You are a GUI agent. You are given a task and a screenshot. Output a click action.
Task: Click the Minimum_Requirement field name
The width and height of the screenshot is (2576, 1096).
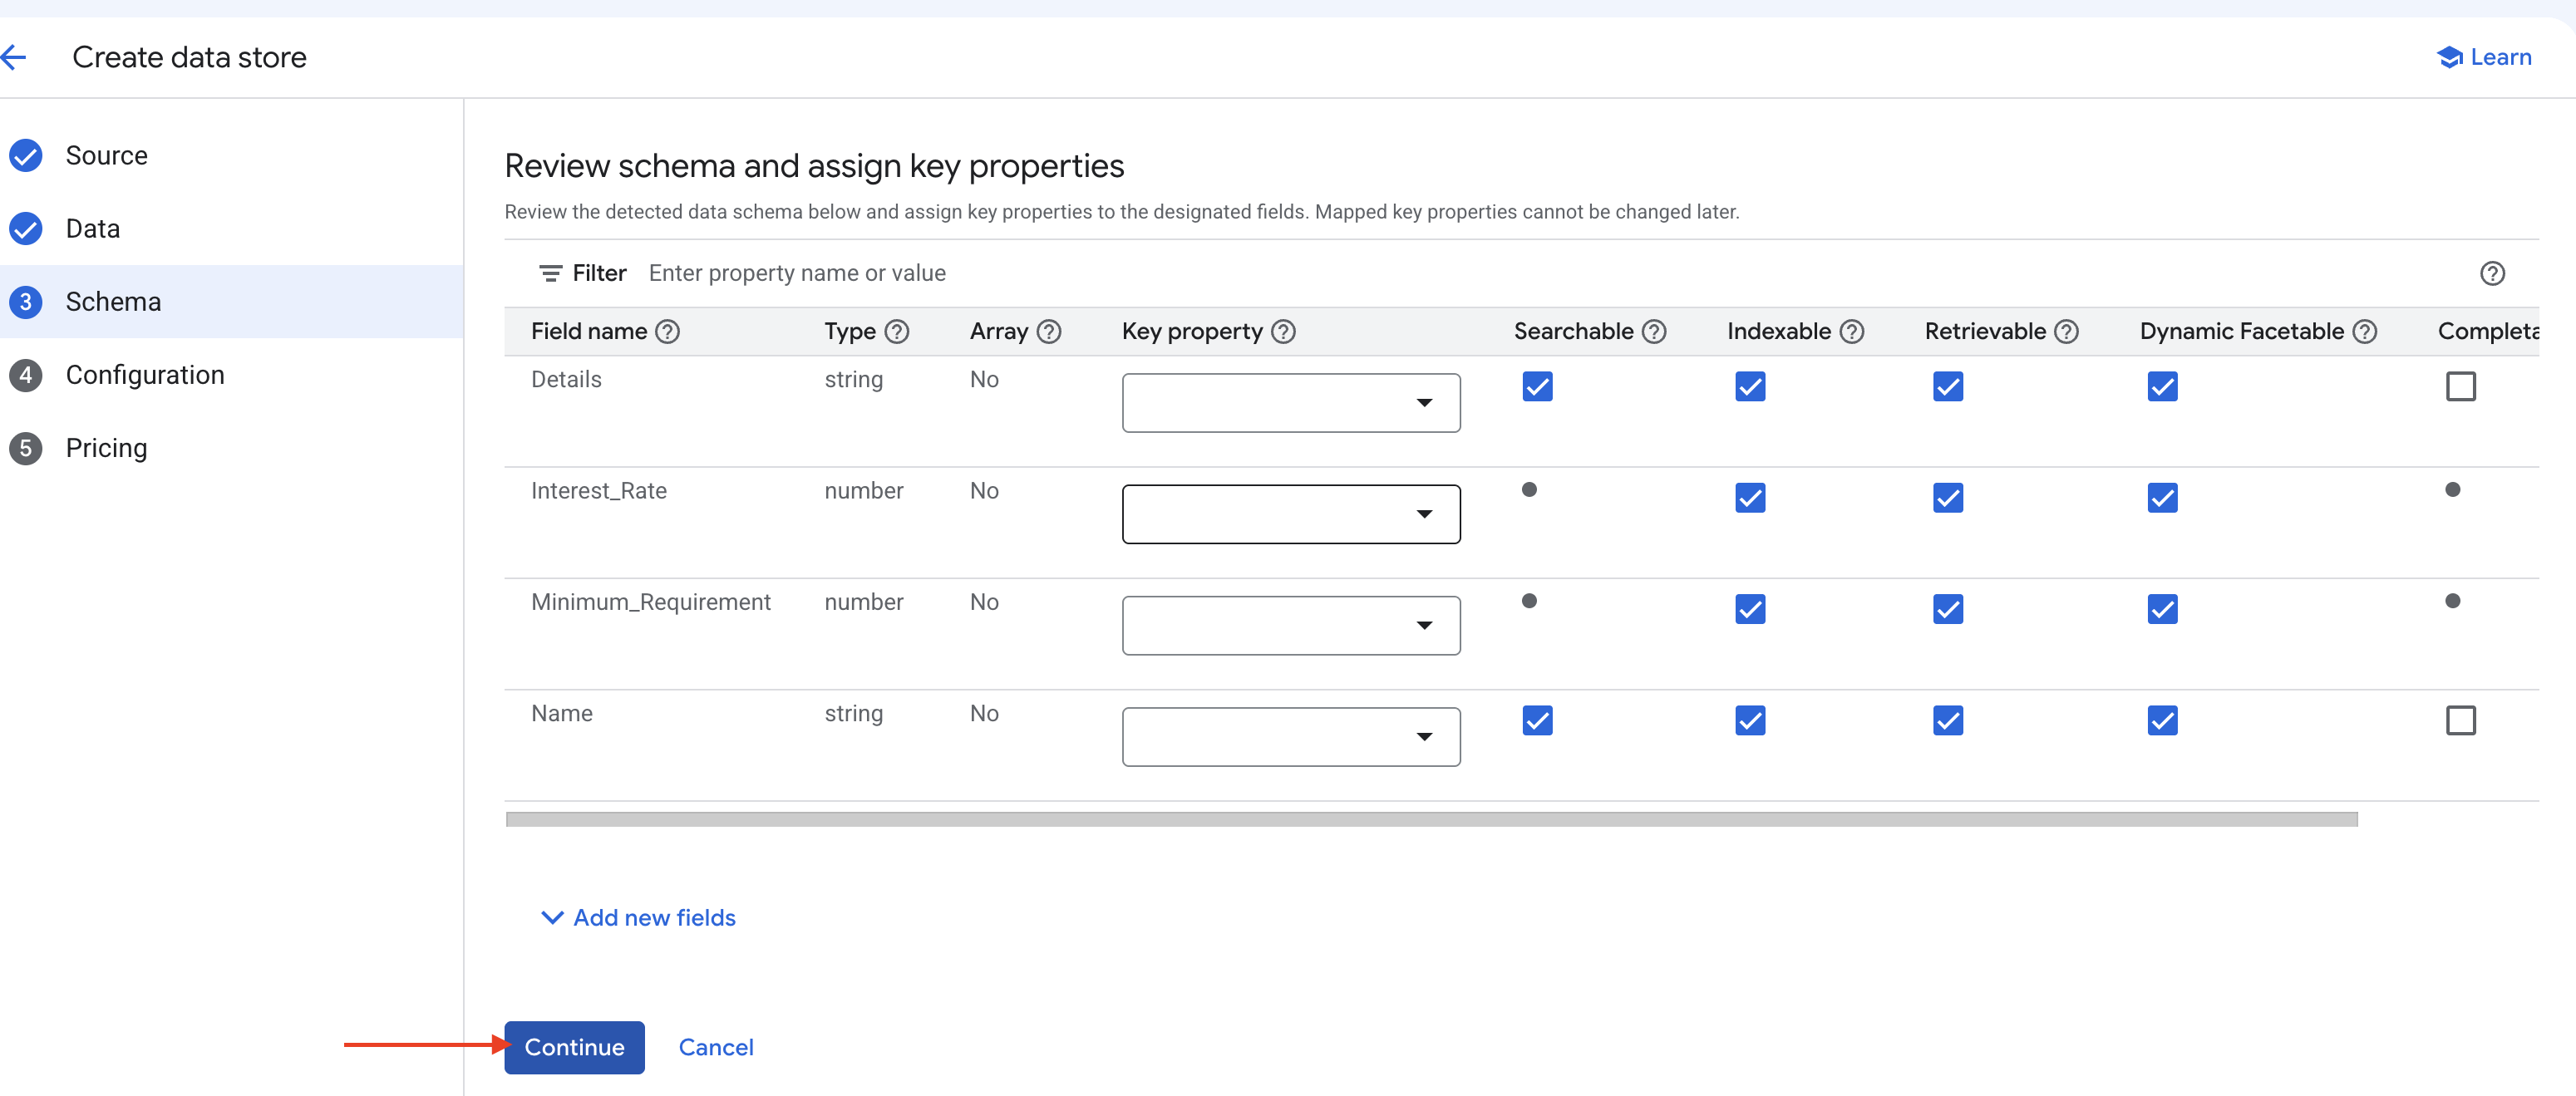point(650,602)
